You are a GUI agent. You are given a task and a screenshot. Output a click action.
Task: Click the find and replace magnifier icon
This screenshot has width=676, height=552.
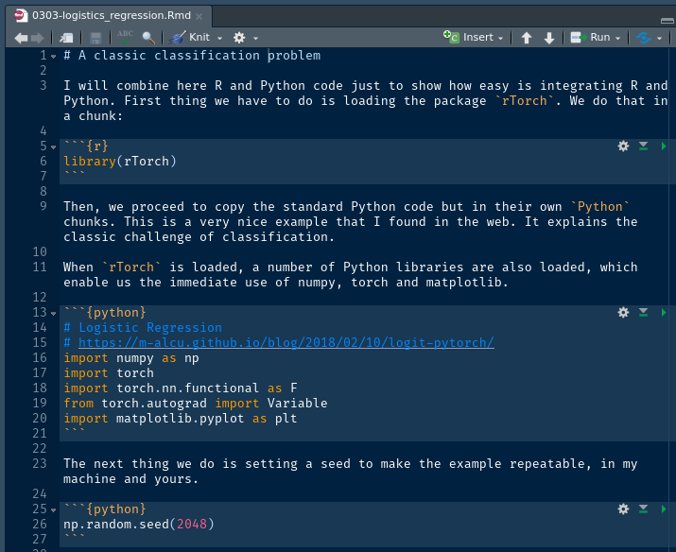[148, 37]
